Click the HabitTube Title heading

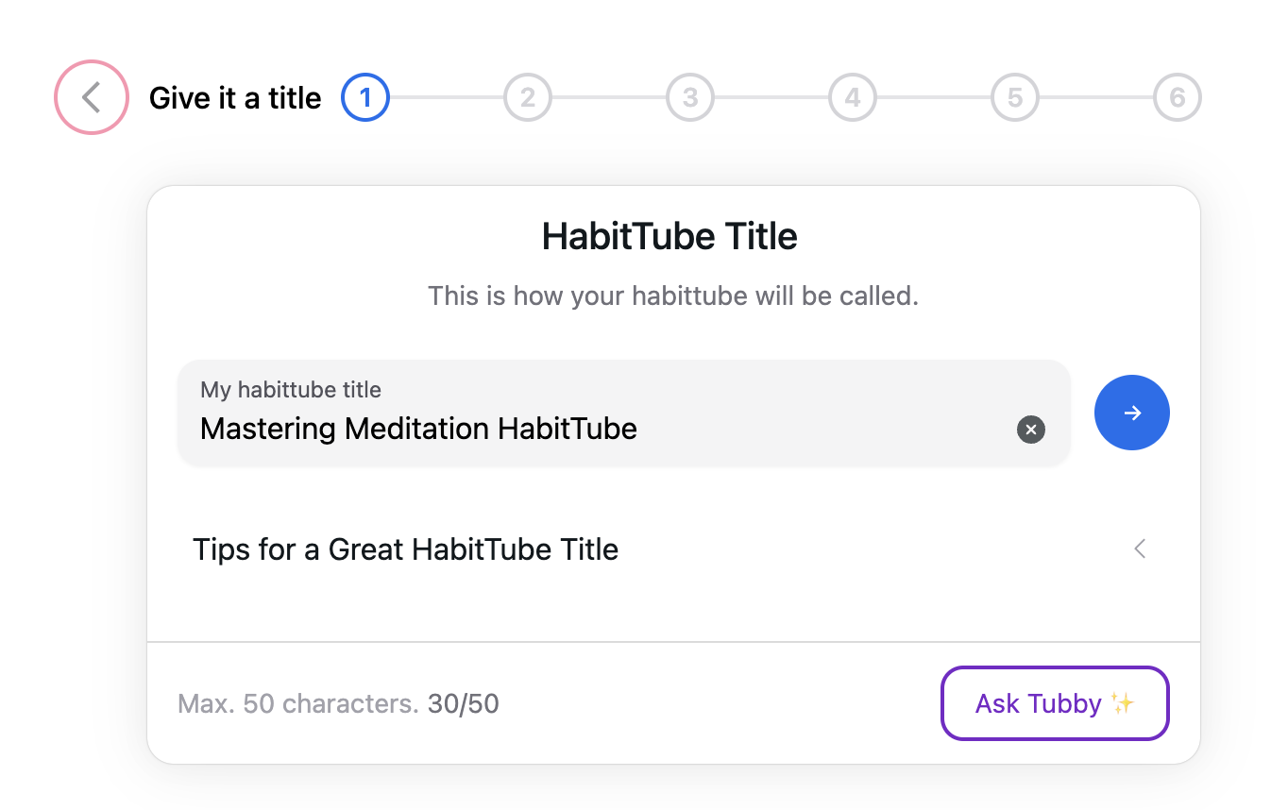[x=669, y=236]
